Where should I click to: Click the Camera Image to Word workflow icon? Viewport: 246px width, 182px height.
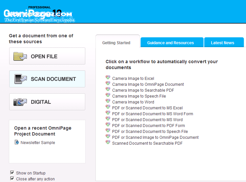108,101
